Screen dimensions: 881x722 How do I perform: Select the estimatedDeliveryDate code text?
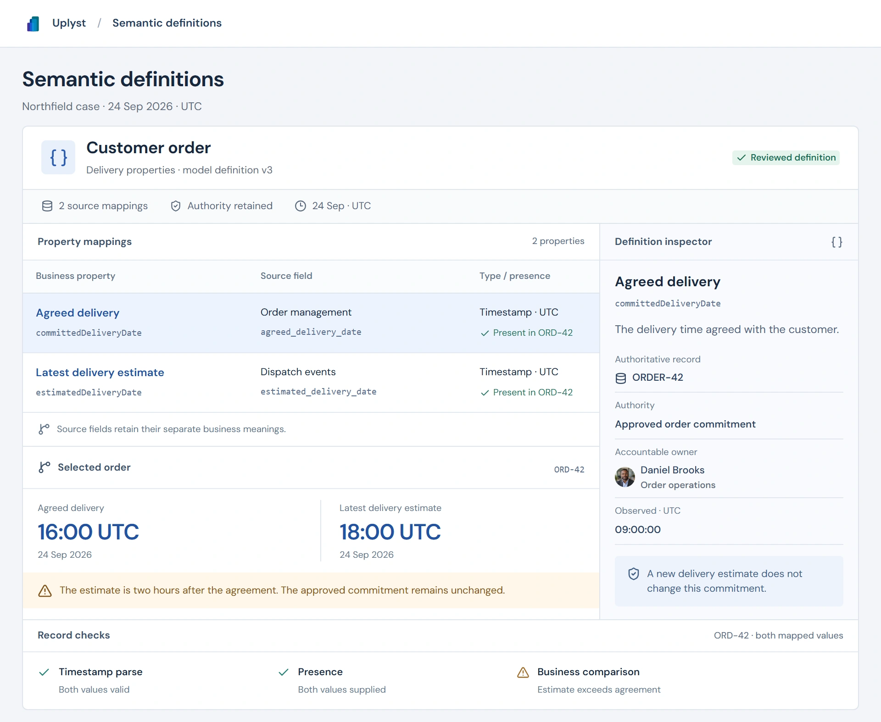89,393
